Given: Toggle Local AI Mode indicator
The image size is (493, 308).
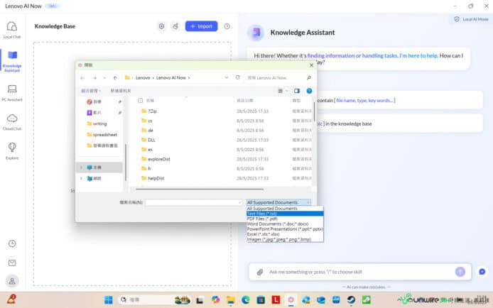Looking at the screenshot, I should tap(471, 19).
